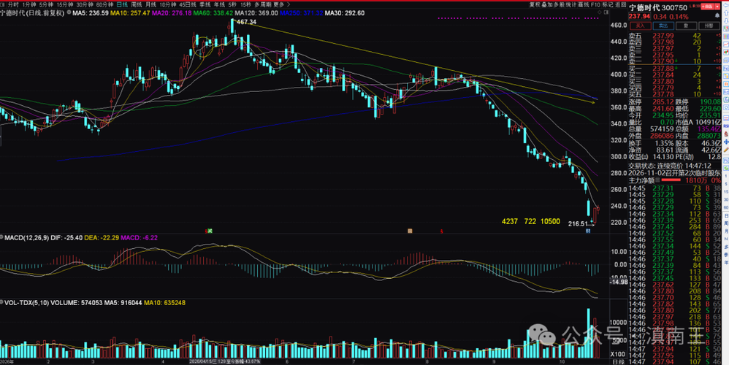Add stock with the +自选 button
The width and height of the screenshot is (729, 365).
click(707, 7)
